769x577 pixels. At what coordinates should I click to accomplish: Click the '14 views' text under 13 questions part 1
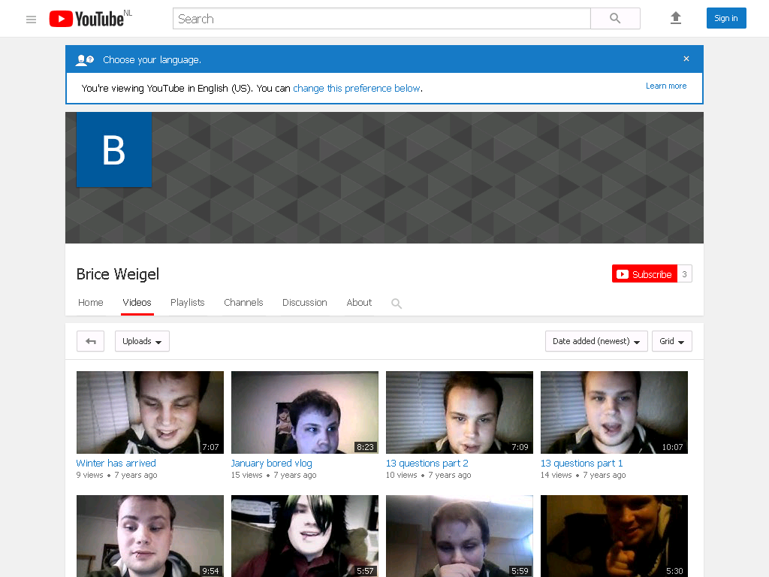(556, 475)
